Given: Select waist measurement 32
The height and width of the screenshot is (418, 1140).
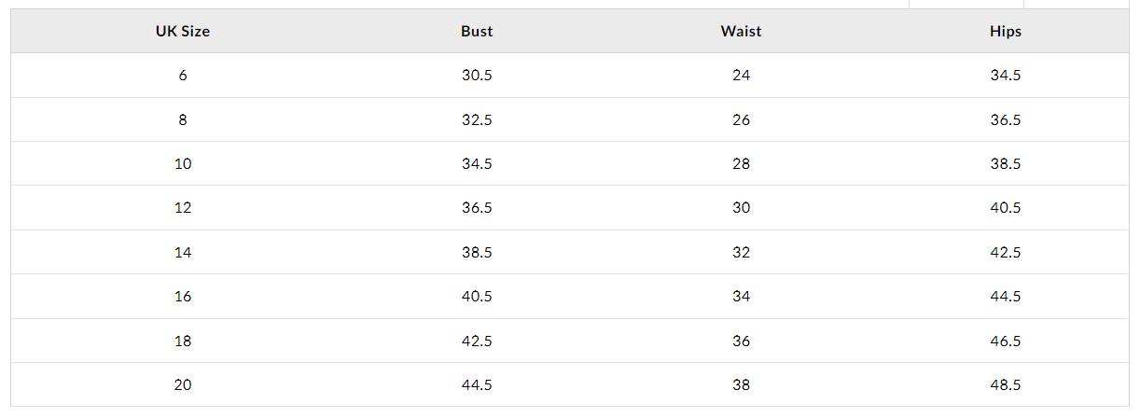Looking at the screenshot, I should coord(741,252).
